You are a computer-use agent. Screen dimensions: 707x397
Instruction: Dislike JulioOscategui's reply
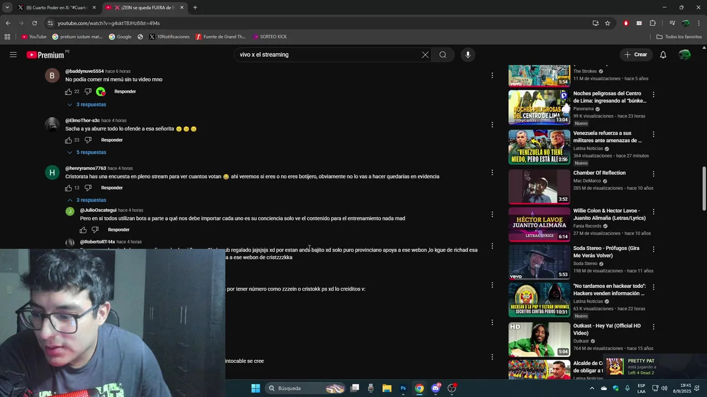[x=95, y=230]
